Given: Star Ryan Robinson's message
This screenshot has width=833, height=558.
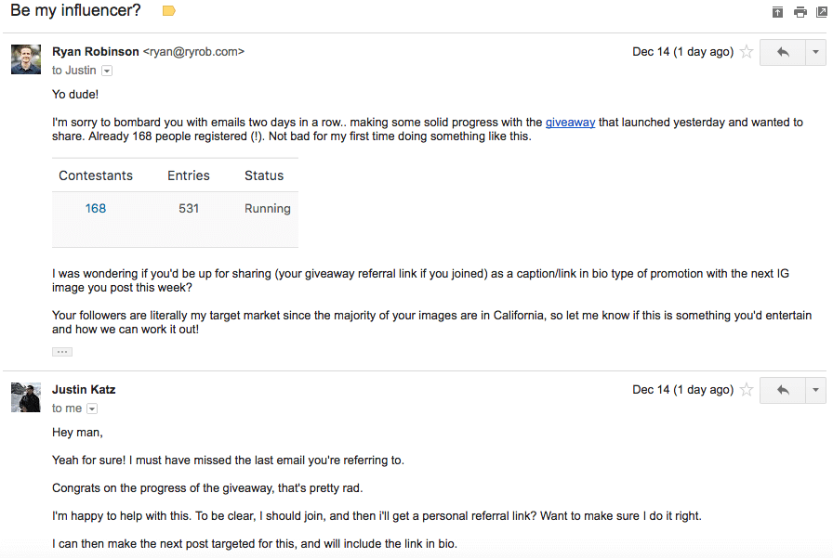Looking at the screenshot, I should pyautogui.click(x=747, y=52).
